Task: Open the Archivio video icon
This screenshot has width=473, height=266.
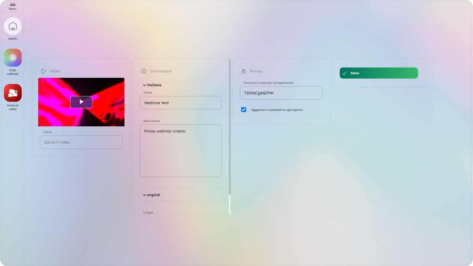Action: (13, 93)
